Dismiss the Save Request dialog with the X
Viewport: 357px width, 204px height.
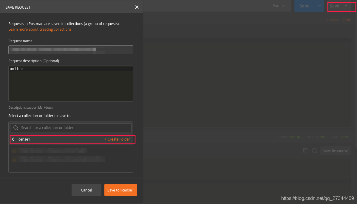[137, 7]
